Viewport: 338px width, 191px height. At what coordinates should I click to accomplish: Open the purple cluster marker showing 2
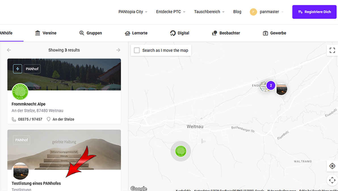[271, 86]
